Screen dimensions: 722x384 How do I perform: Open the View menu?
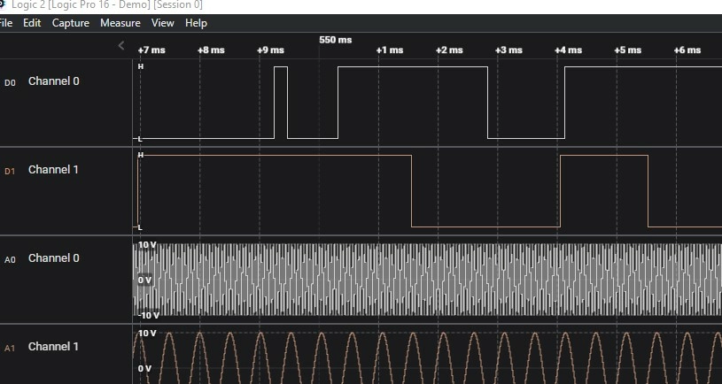point(163,23)
